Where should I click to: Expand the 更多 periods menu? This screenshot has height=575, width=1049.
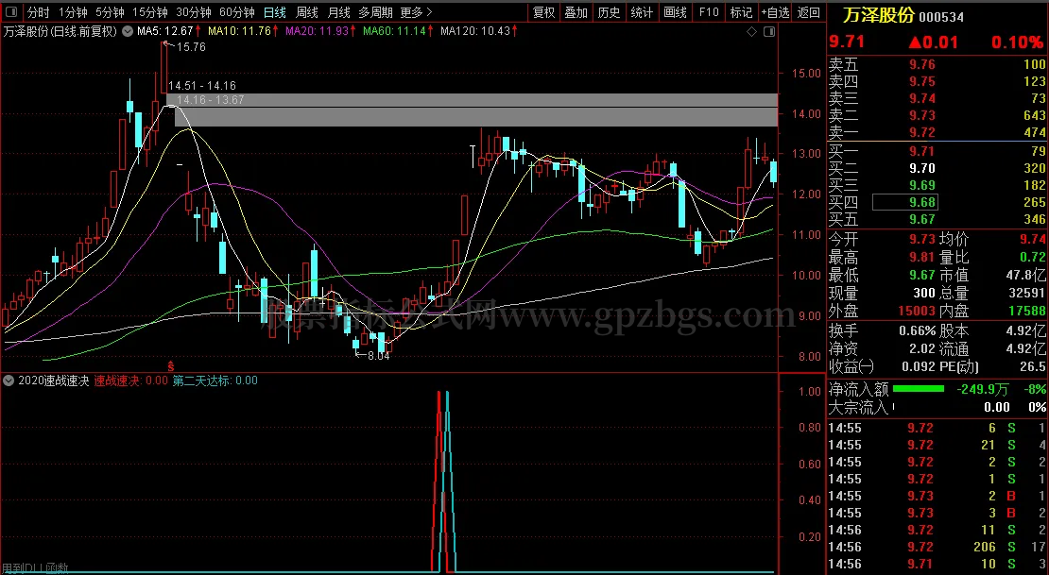pos(416,13)
